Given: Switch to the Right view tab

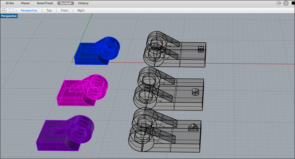Looking at the screenshot, I should click(81, 10).
